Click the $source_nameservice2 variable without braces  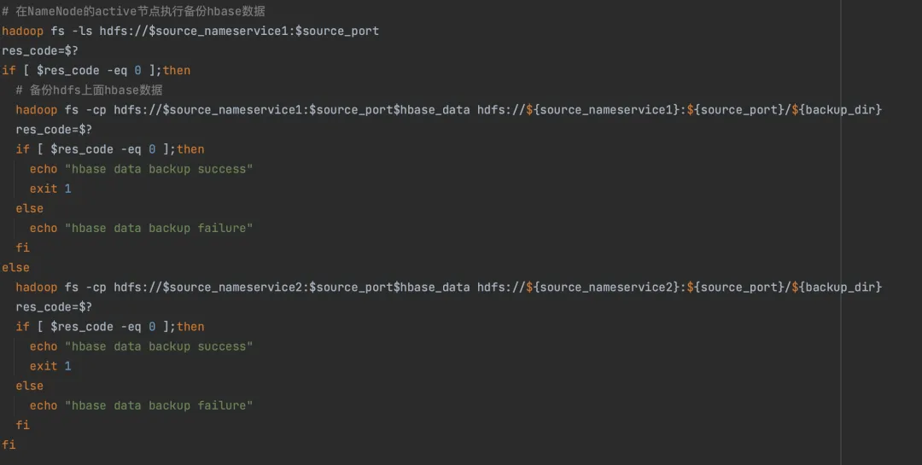[x=232, y=287]
